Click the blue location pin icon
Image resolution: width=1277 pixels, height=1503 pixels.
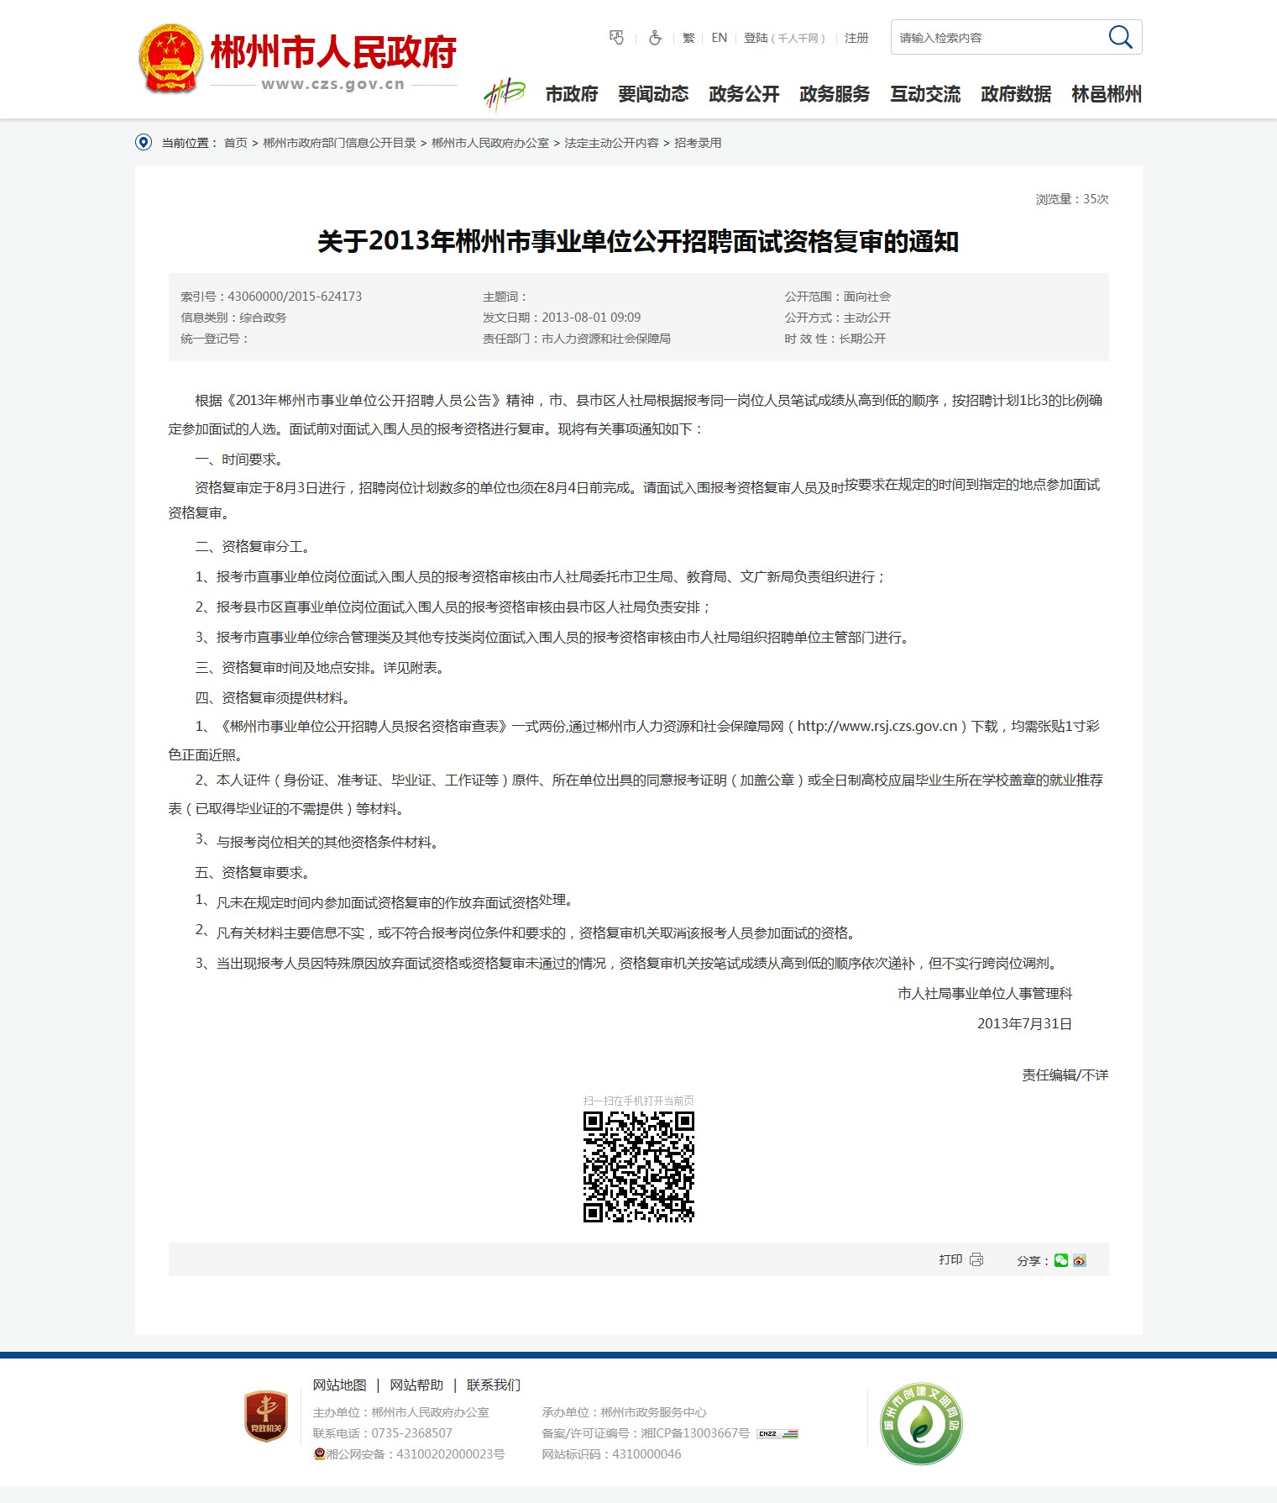[x=144, y=142]
